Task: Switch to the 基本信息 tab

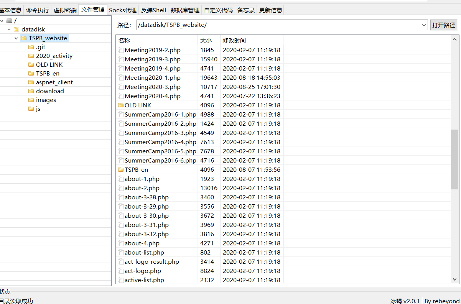Action: [11, 10]
